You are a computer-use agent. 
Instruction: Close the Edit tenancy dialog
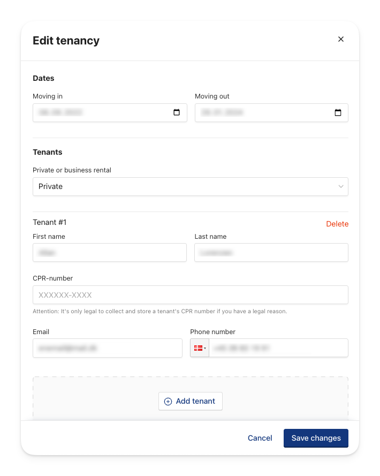(x=341, y=39)
